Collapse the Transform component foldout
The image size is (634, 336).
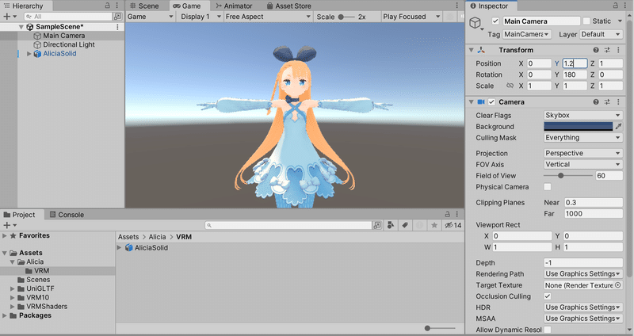pos(471,50)
